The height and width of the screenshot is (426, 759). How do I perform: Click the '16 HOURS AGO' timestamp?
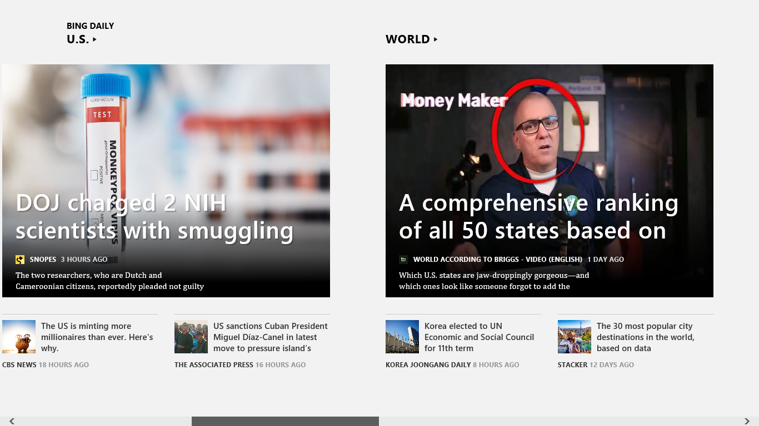click(281, 365)
